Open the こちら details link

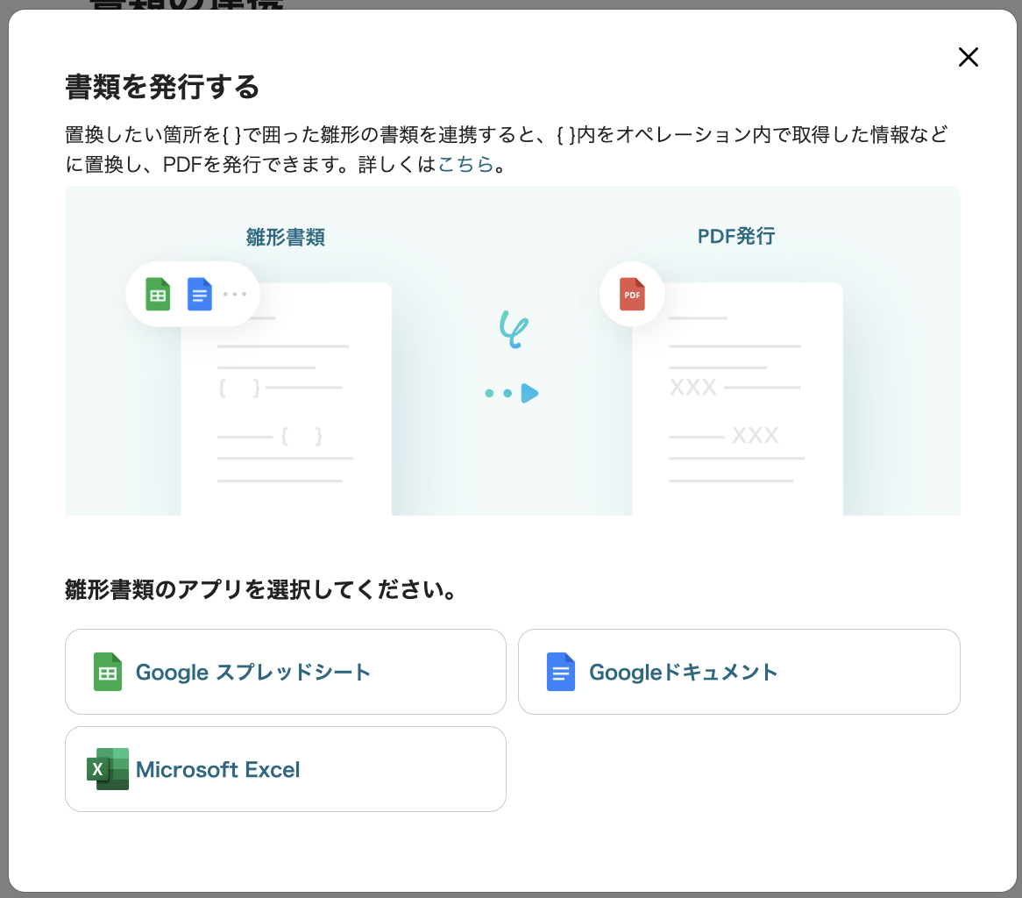[465, 164]
